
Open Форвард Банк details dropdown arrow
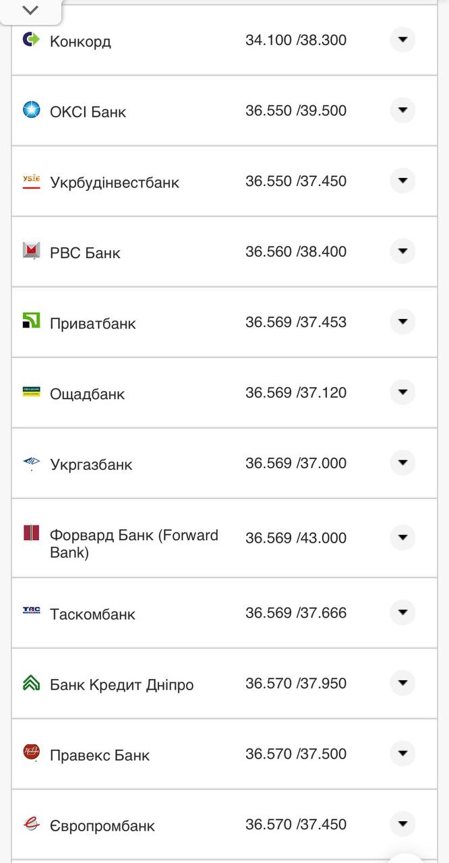pos(402,537)
